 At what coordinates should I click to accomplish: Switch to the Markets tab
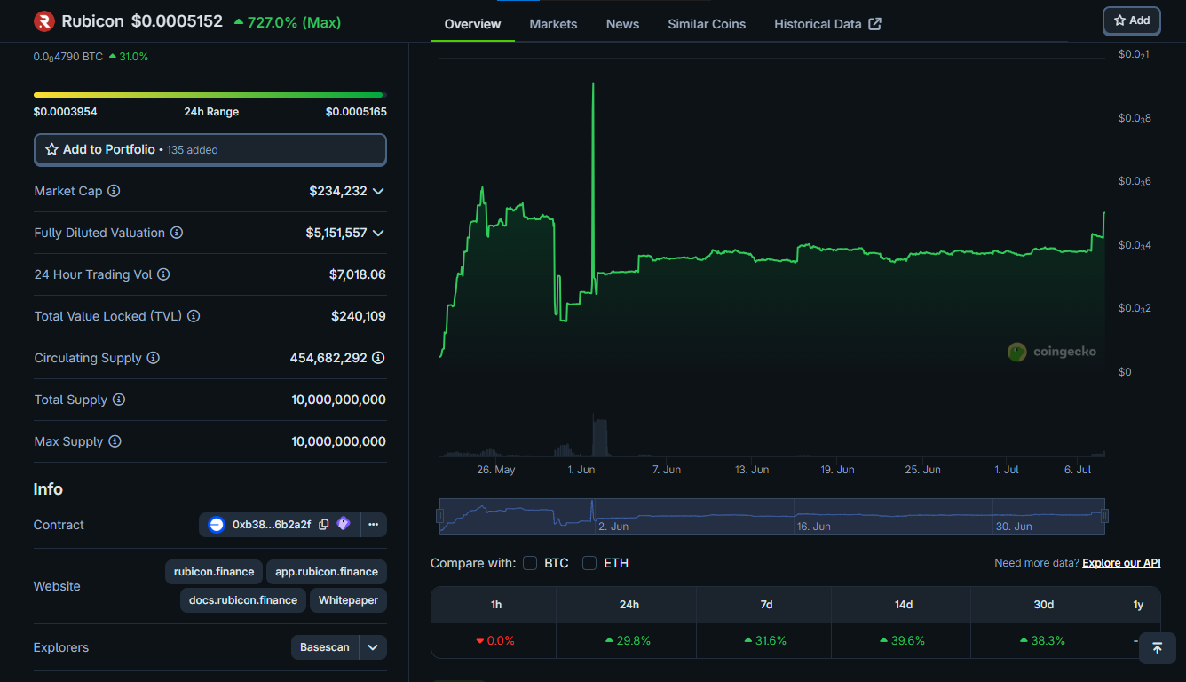point(553,24)
